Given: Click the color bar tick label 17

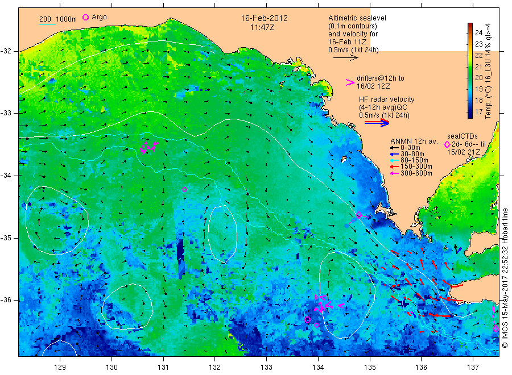Looking at the screenshot, I should point(478,111).
